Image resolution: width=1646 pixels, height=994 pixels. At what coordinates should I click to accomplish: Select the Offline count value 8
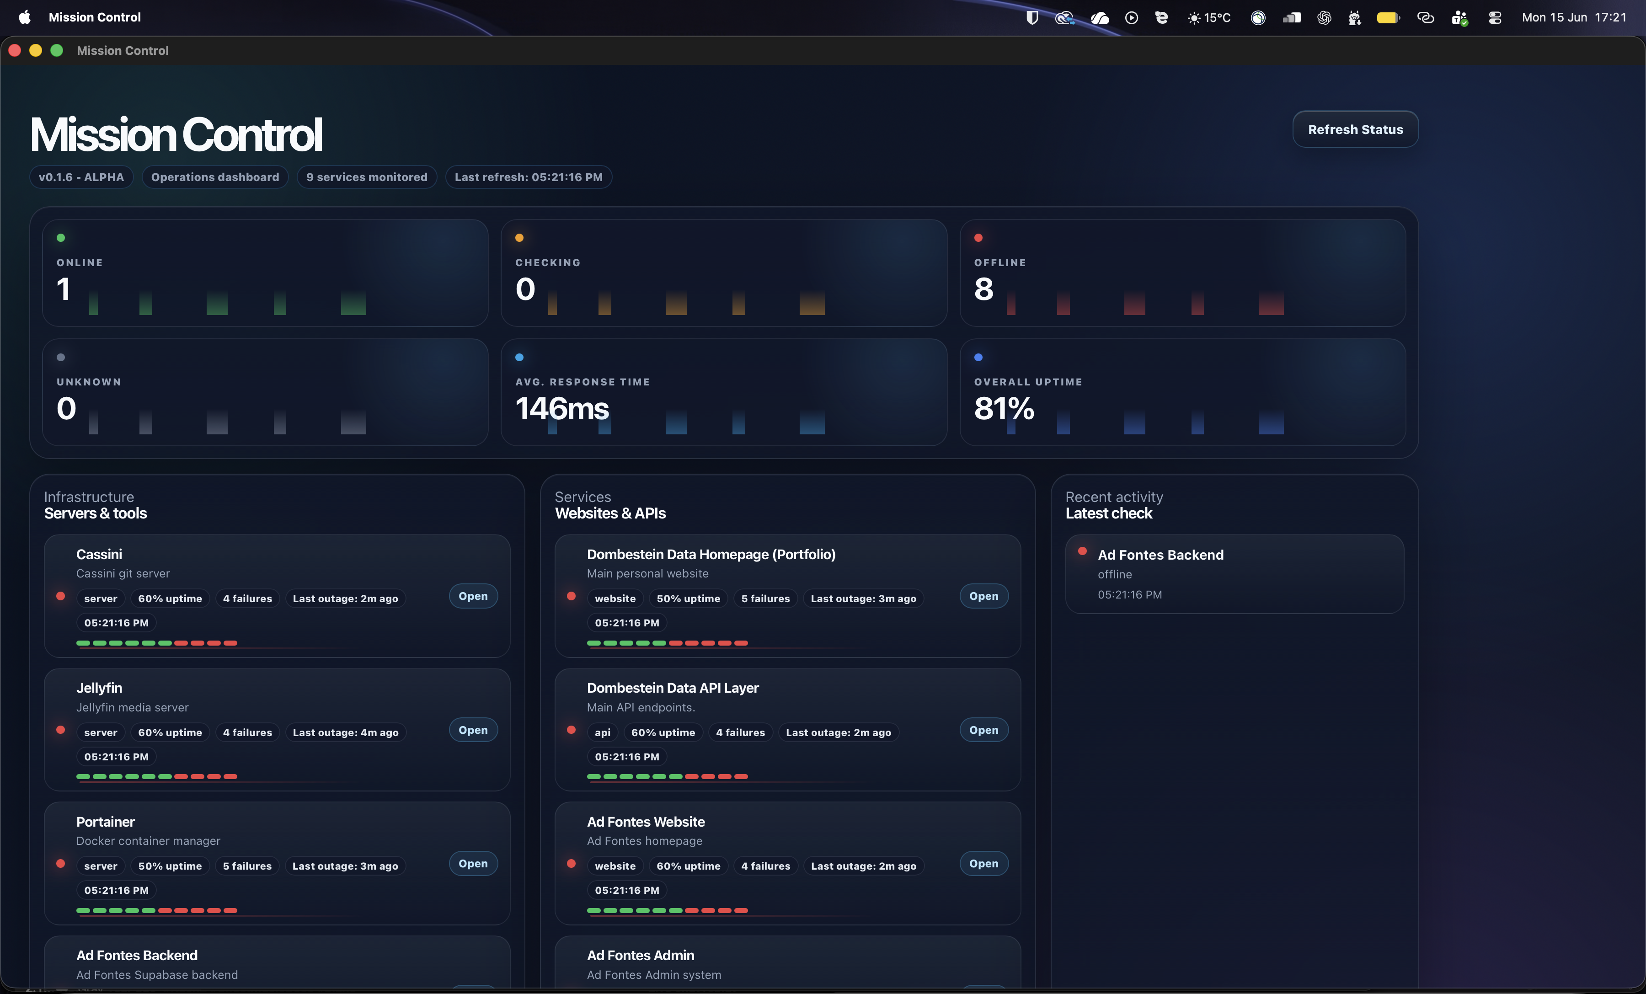click(x=983, y=289)
